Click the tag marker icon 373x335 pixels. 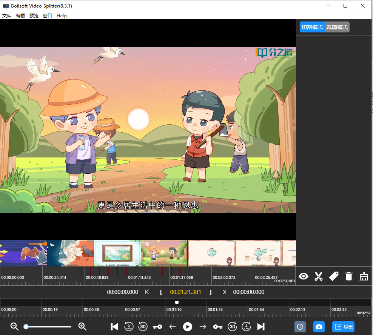pos(334,277)
